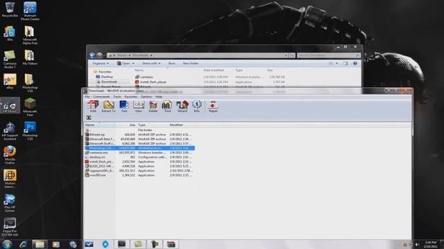Open the Commands menu in WinRAR
The image size is (444, 249).
(x=101, y=97)
